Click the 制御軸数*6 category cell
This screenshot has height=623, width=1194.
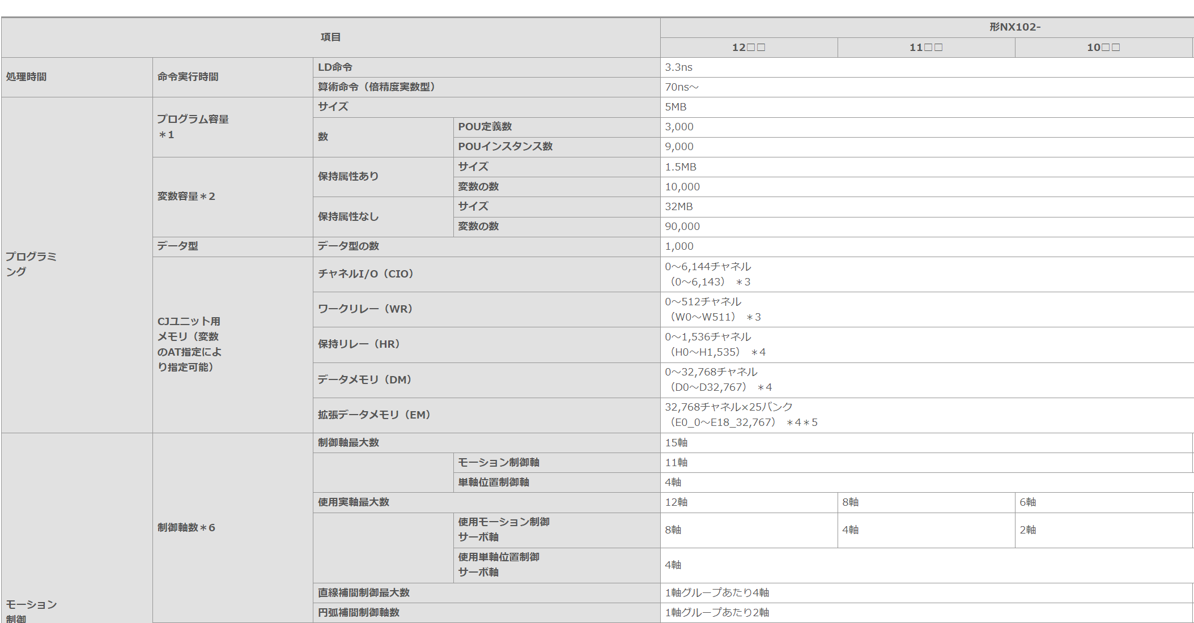[186, 528]
